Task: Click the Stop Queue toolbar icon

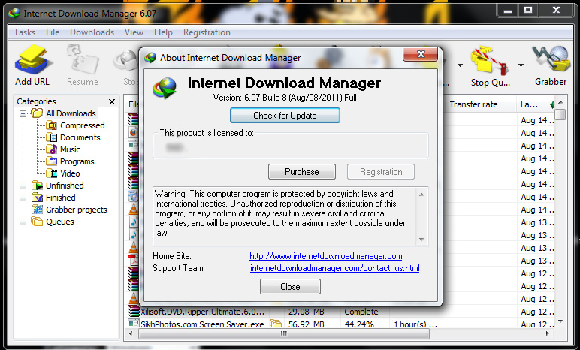Action: click(489, 59)
